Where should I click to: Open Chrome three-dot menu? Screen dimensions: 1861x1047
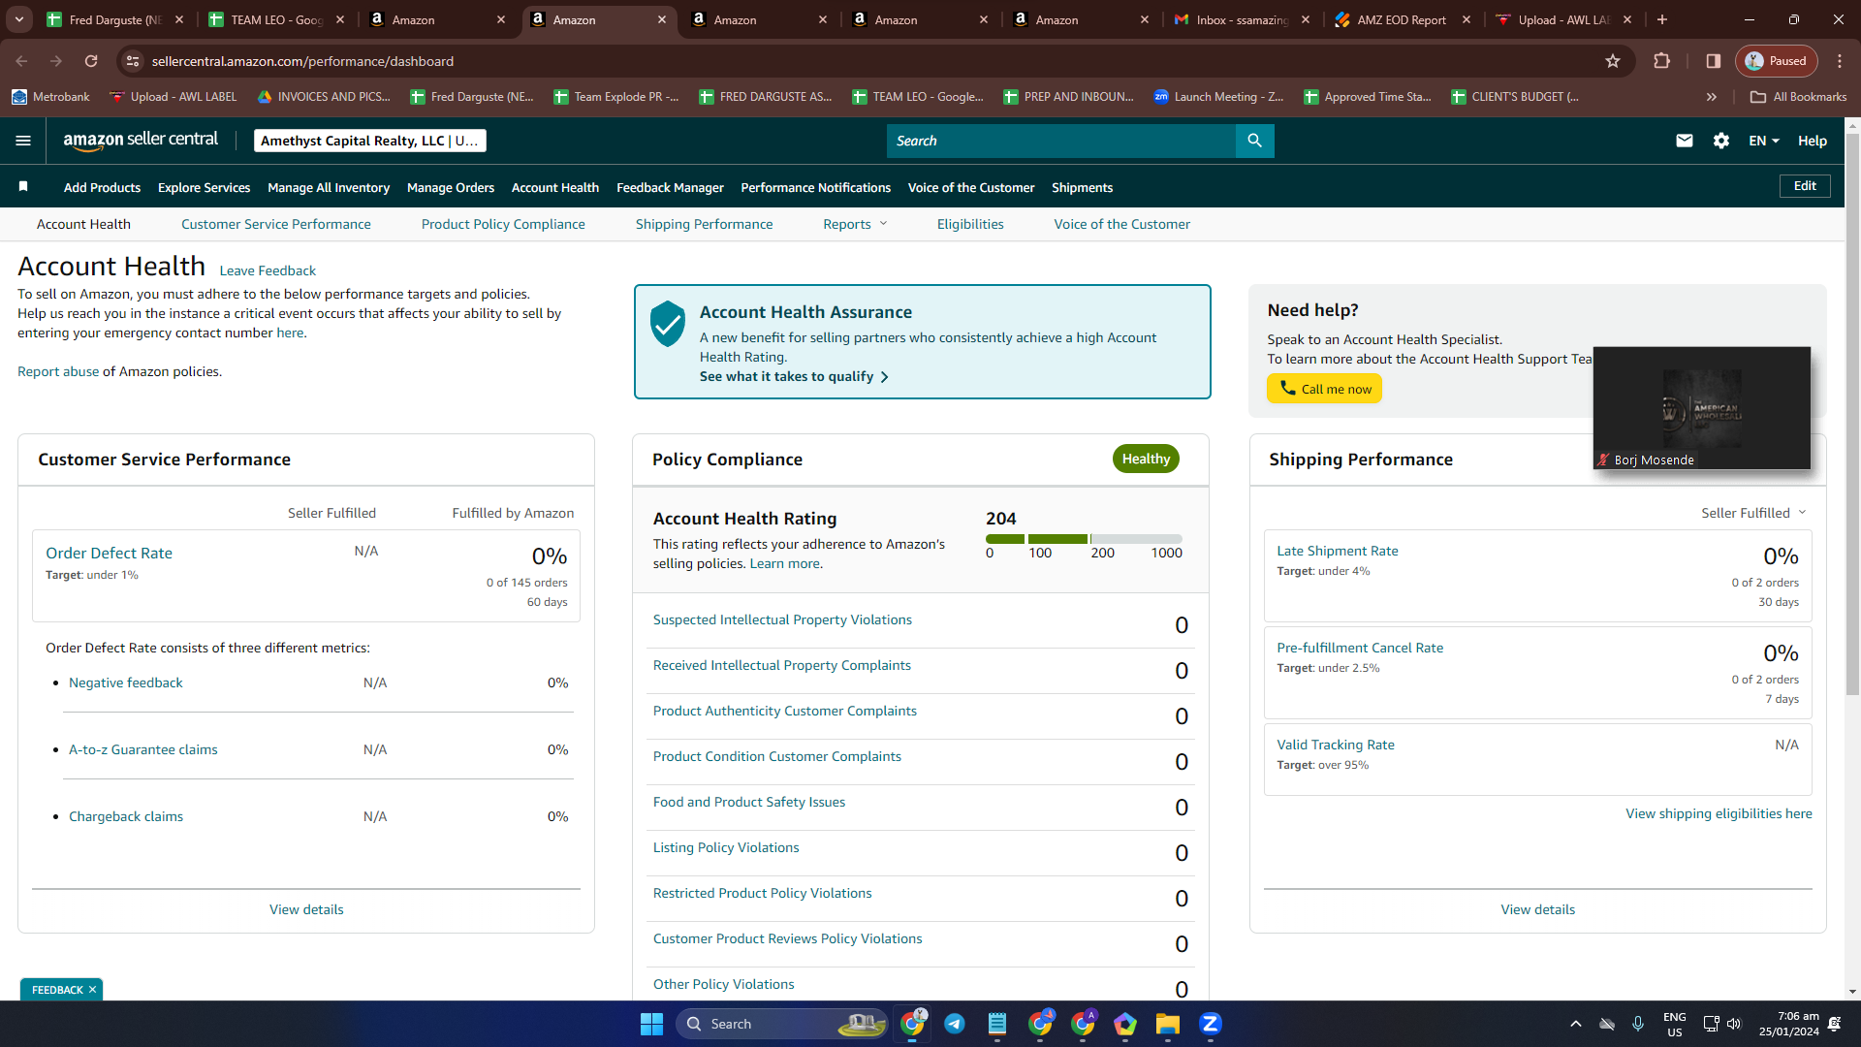pyautogui.click(x=1840, y=61)
